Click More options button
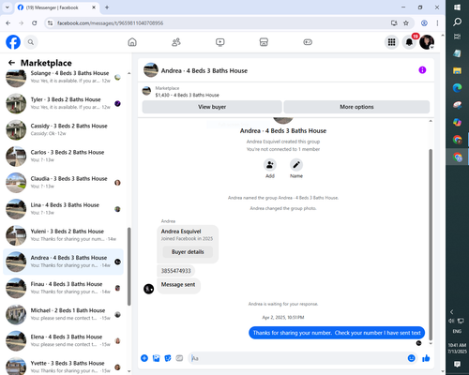The height and width of the screenshot is (375, 469). click(356, 107)
